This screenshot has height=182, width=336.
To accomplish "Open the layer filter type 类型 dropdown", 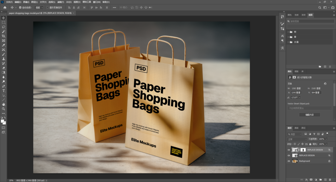I will coord(294,134).
